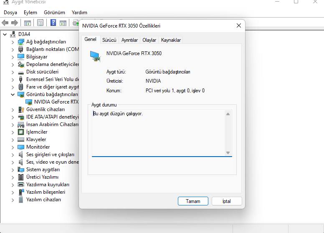The height and width of the screenshot is (233, 324).
Task: Expand the İşlemciler category
Action: click(13, 132)
